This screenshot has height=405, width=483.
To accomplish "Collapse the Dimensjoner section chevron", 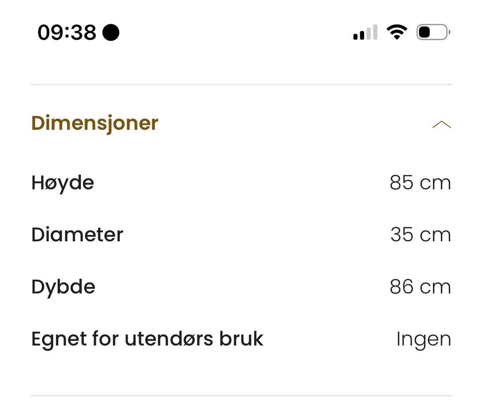I will (x=441, y=124).
